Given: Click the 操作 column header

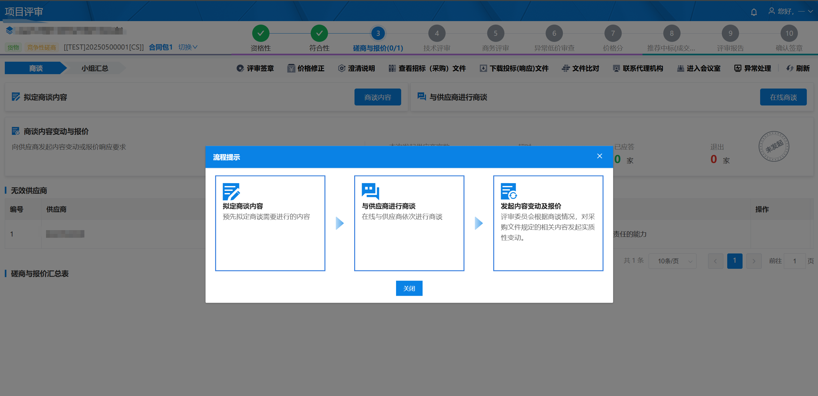Looking at the screenshot, I should (x=762, y=209).
